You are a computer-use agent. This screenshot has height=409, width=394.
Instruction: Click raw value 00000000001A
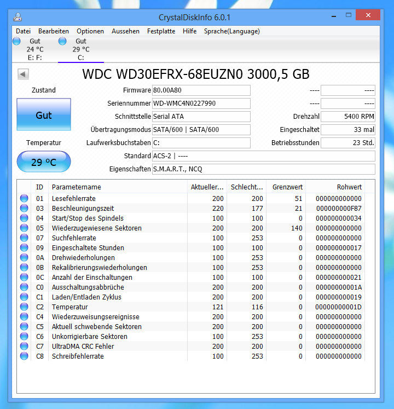tap(339, 287)
